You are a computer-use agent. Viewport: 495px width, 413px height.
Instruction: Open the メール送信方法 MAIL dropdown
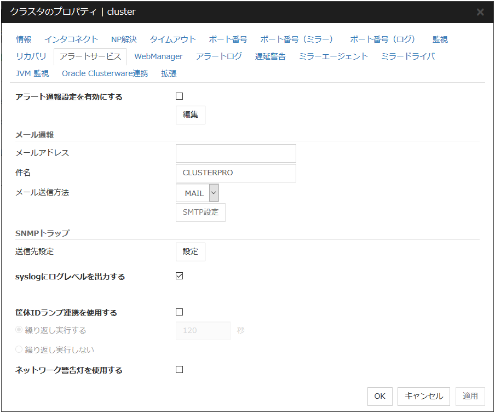[198, 193]
